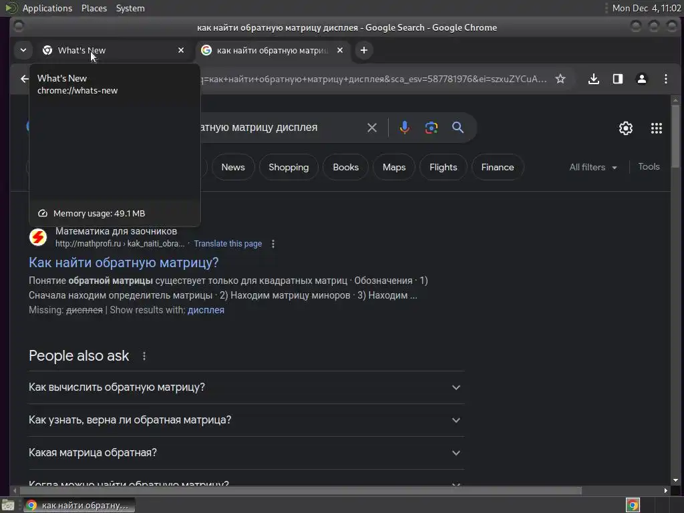The height and width of the screenshot is (513, 684).
Task: Click the Математика для заочников site name
Action: coord(116,231)
